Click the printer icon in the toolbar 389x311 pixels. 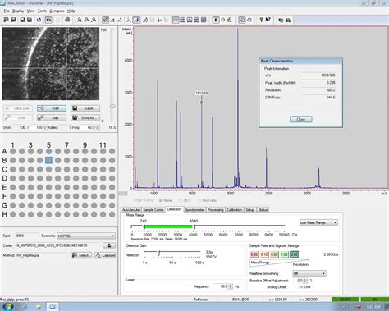click(67, 20)
